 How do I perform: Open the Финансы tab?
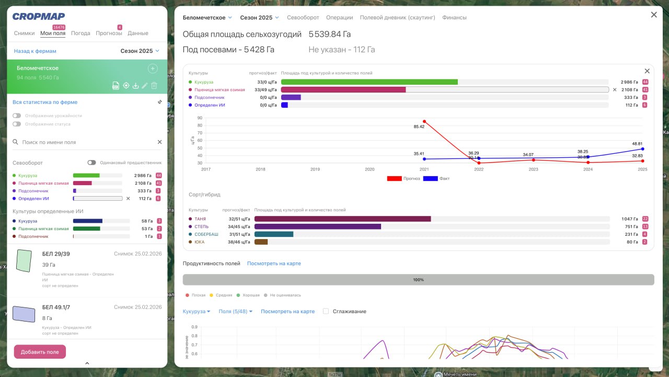(454, 18)
